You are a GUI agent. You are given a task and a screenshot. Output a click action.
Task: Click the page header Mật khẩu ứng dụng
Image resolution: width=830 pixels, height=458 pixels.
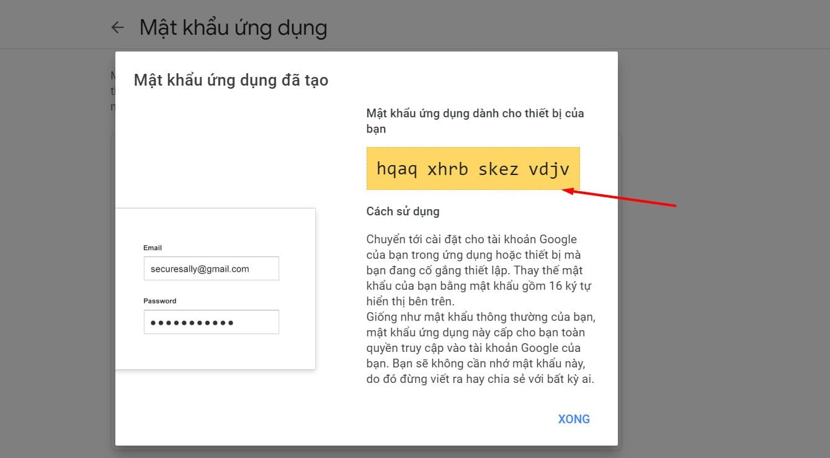pyautogui.click(x=234, y=27)
